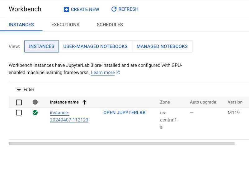
Task: Click the REFRESH button text
Action: coord(129,9)
